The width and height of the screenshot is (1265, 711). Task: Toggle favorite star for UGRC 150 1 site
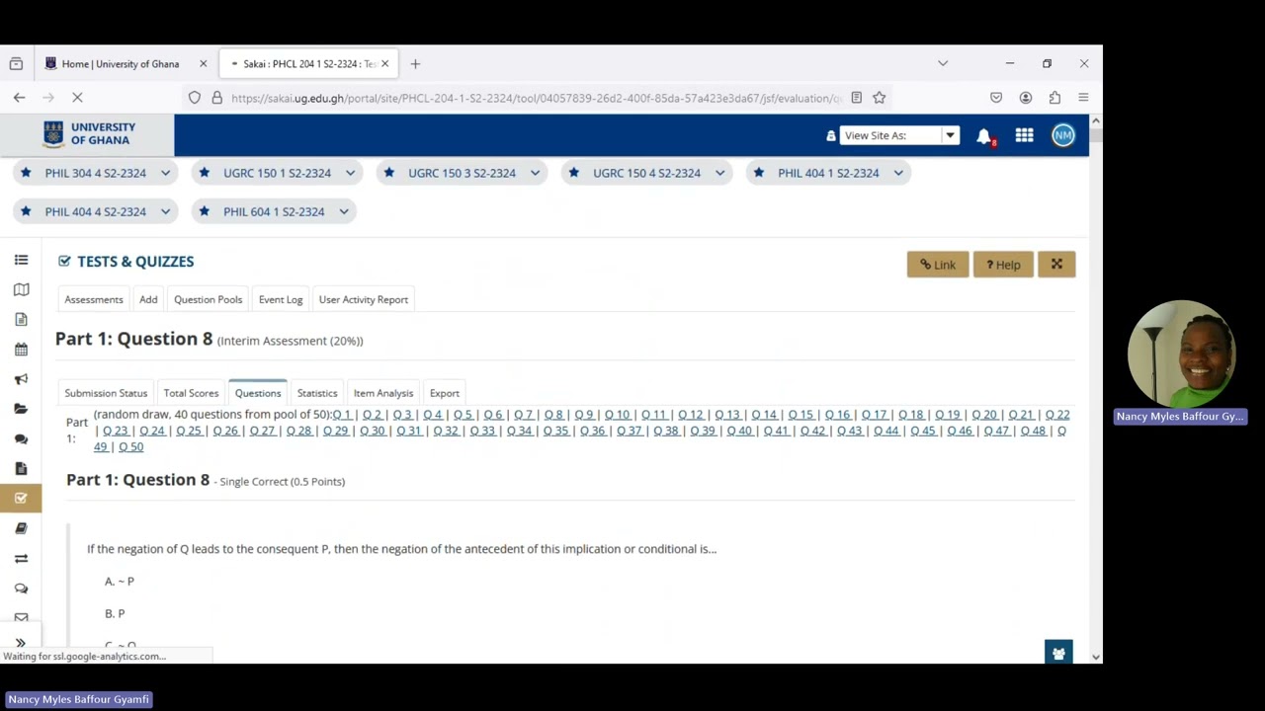pos(205,173)
